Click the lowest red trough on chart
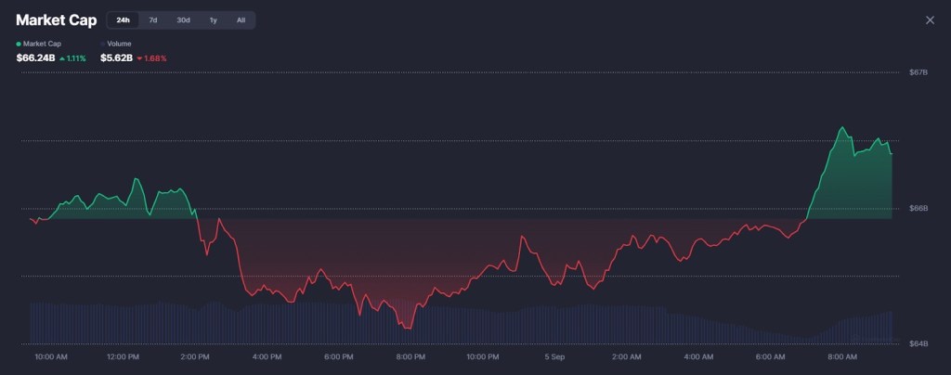This screenshot has height=375, width=951. [x=407, y=328]
